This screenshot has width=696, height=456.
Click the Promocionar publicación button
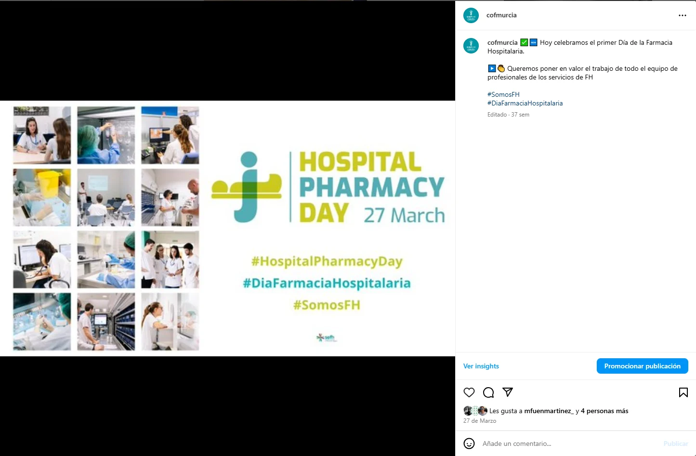[643, 366]
